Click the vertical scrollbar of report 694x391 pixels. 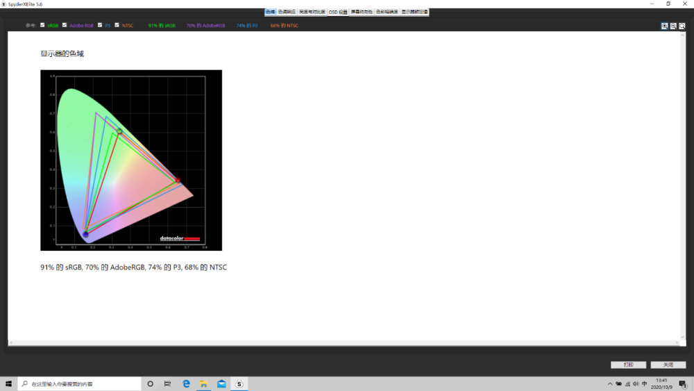[x=682, y=185]
